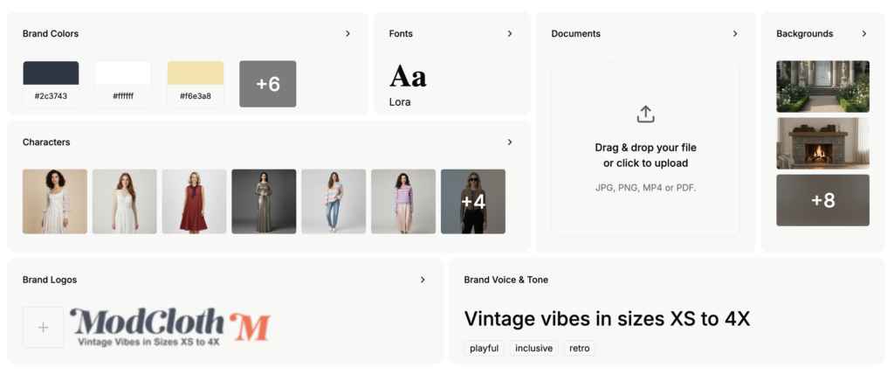
Task: Select the striped sweater and jeans character
Action: point(334,202)
